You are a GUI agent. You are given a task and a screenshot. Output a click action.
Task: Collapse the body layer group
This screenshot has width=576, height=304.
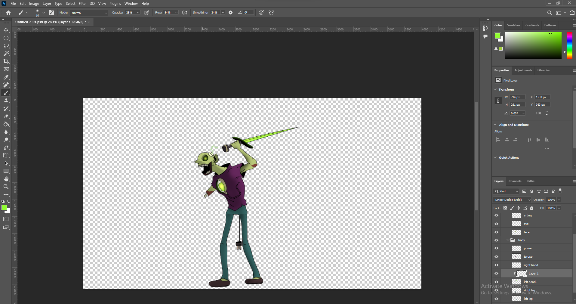(508, 240)
